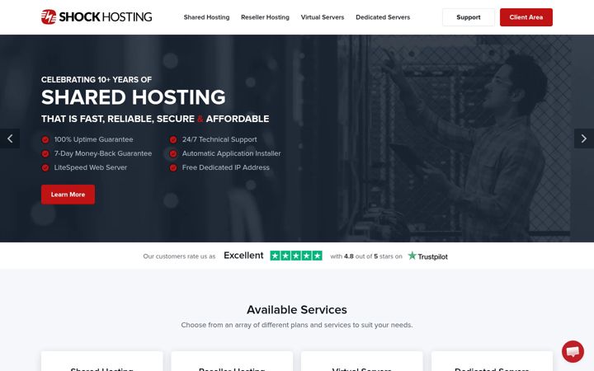The image size is (594, 371).
Task: Open the live chat bubble icon
Action: pyautogui.click(x=573, y=351)
